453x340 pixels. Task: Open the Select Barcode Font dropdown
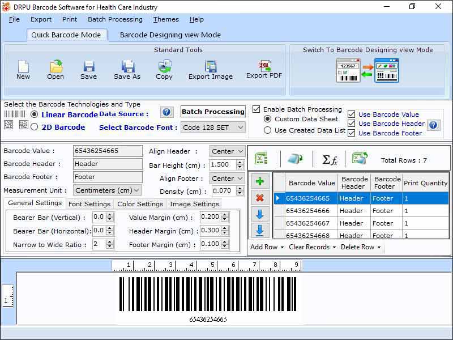pyautogui.click(x=213, y=127)
